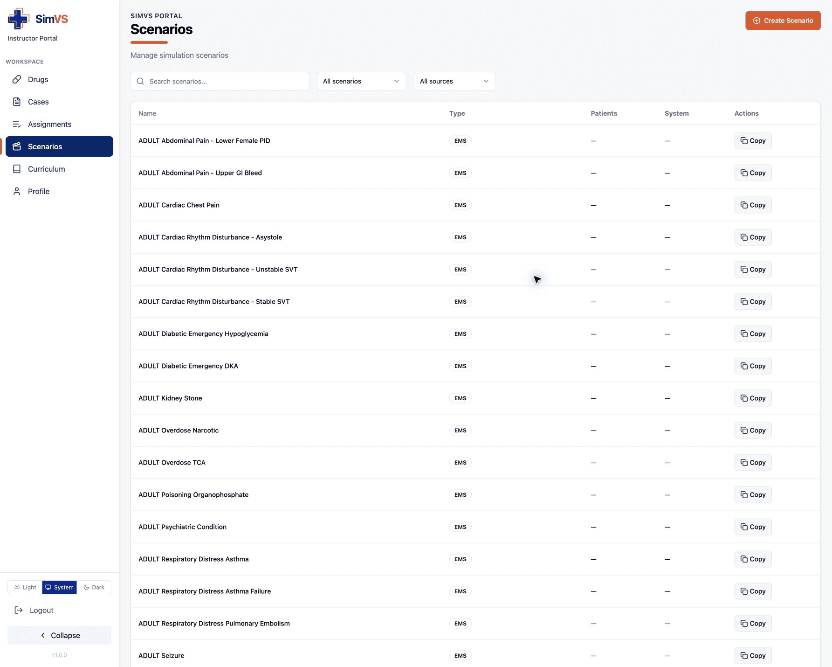Click 'ADULT Cardiac Chest Pain' scenario name
Screen dimensions: 832x667
179,205
